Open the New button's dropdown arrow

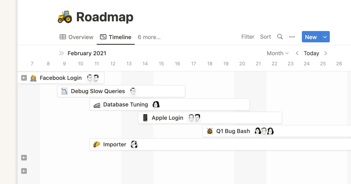coord(325,37)
